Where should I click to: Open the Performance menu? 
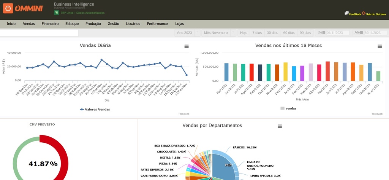[157, 24]
